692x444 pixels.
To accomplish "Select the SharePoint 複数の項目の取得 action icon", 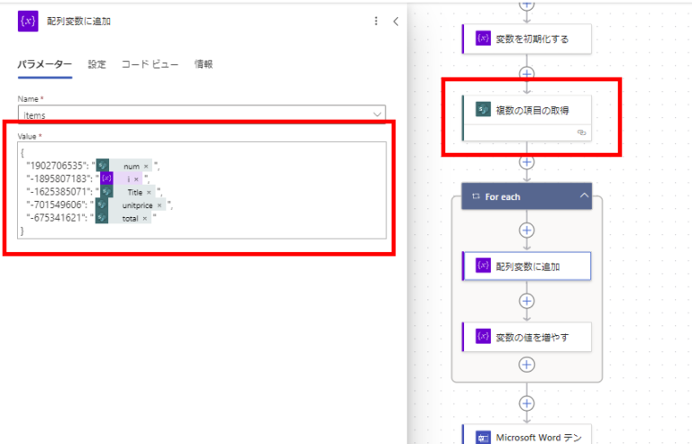I will 483,109.
